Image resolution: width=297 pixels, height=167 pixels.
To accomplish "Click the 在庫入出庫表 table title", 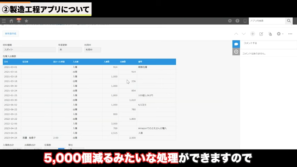I will click(9, 56).
